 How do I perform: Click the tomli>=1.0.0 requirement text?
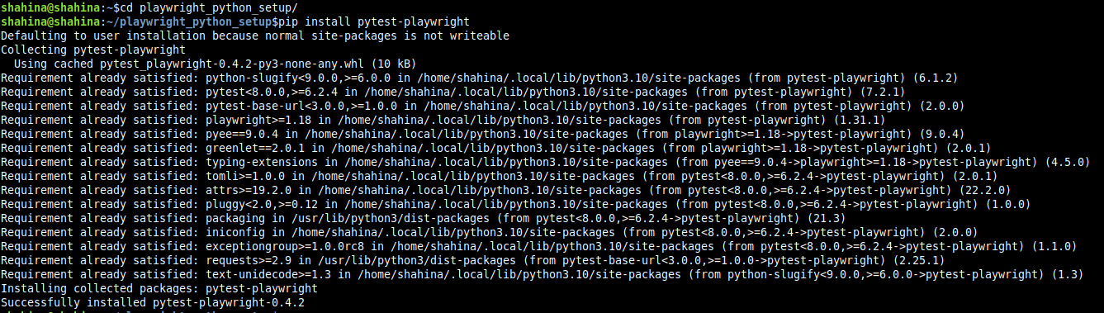(x=245, y=175)
